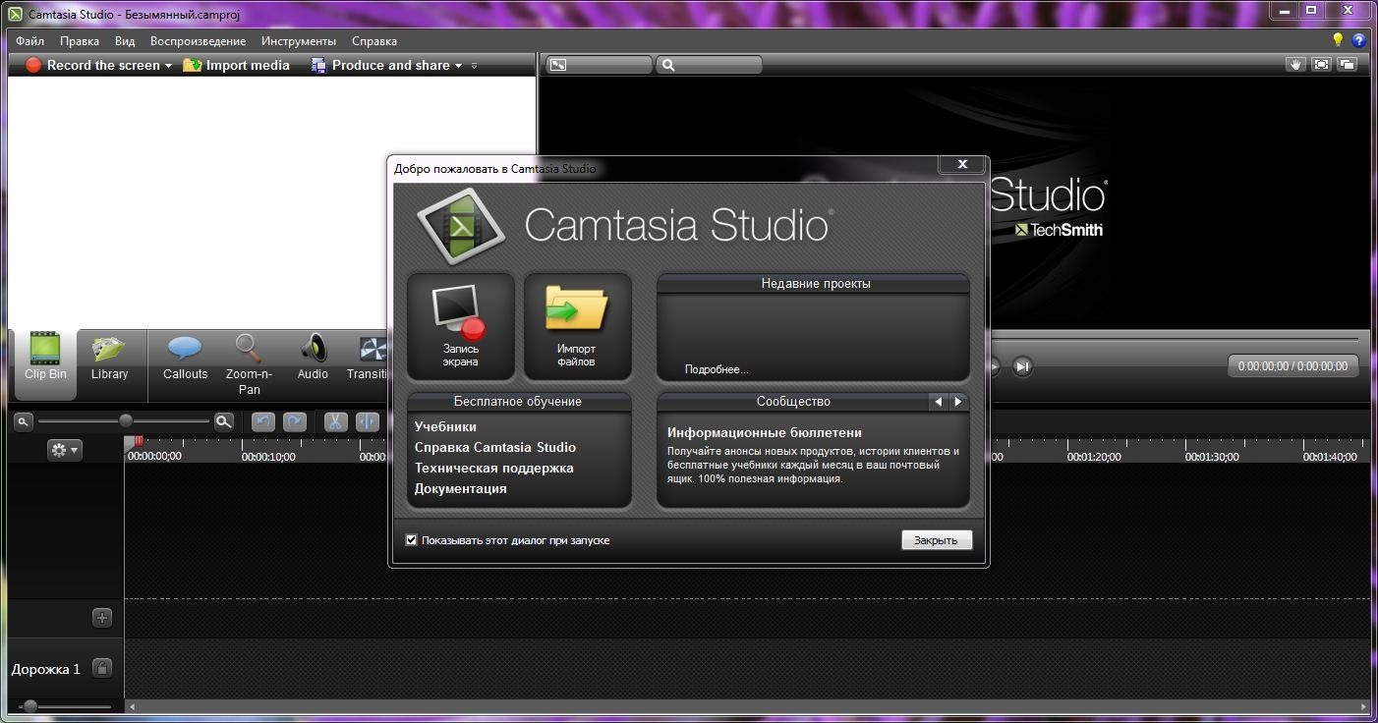
Task: Toggle full screen preview mode icon
Action: click(x=1321, y=64)
